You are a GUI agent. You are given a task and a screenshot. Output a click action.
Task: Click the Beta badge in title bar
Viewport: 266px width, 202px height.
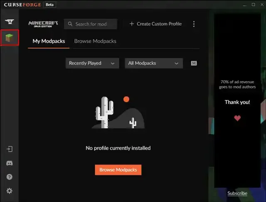tap(49, 5)
